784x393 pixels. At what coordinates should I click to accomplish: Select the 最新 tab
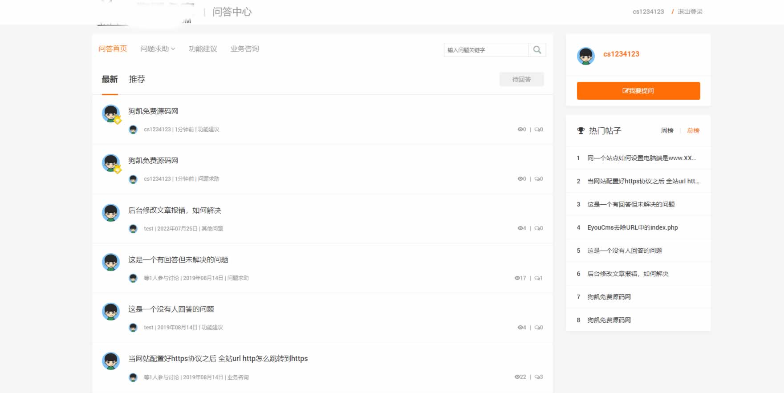(110, 79)
